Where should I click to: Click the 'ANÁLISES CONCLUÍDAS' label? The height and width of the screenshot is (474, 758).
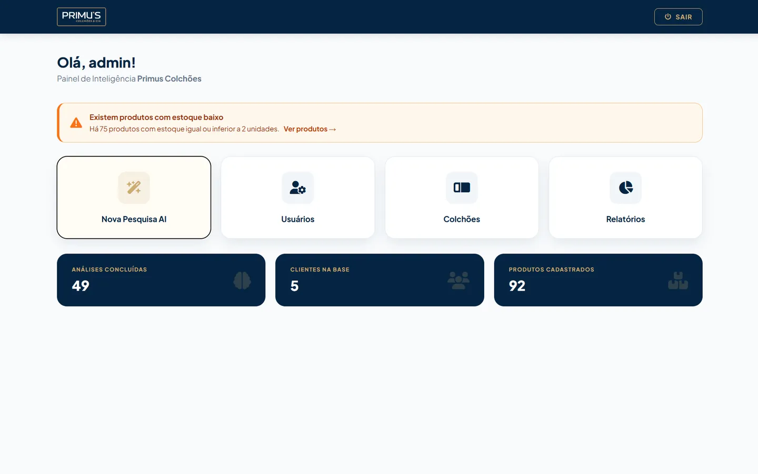(x=109, y=270)
